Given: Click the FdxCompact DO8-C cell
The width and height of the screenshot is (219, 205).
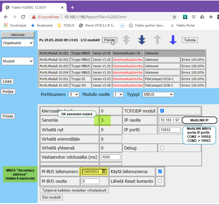Looking at the screenshot, I should [x=162, y=85].
